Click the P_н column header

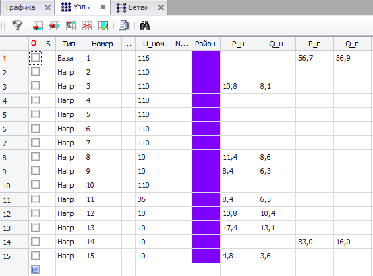[239, 44]
